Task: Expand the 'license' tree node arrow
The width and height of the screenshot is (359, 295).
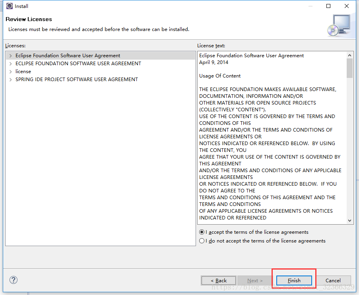Action: pos(10,72)
